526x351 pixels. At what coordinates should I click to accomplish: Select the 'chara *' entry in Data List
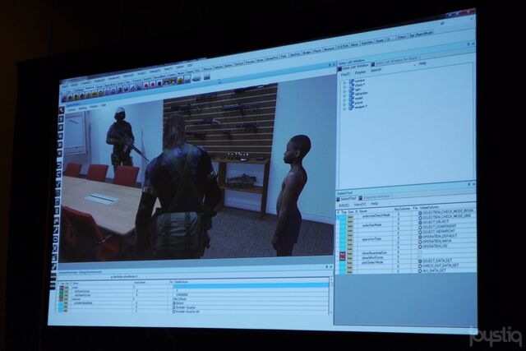[x=360, y=85]
